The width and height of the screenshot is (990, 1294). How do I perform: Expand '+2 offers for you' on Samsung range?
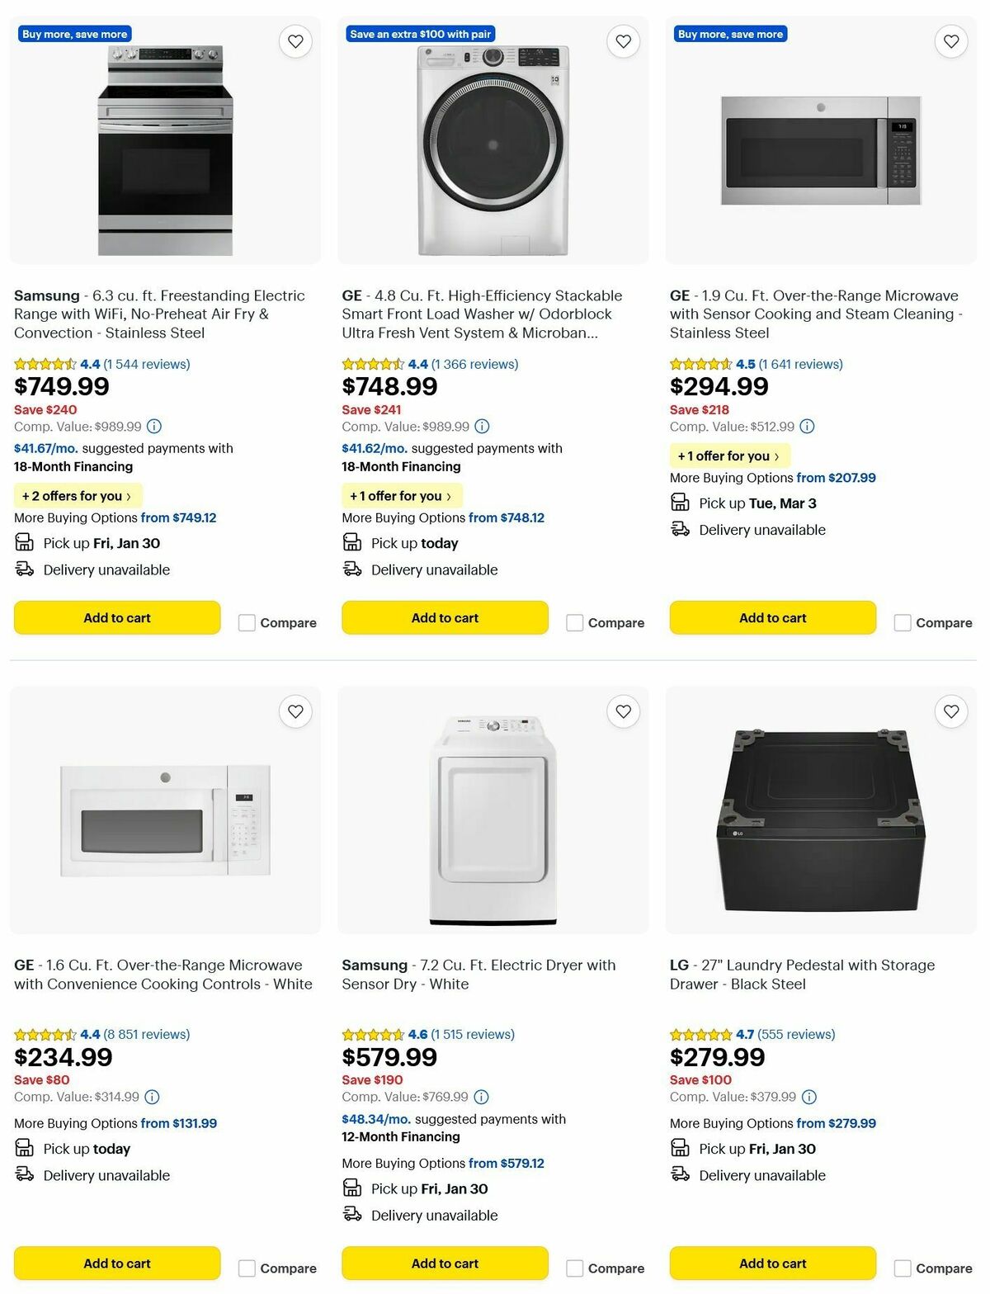tap(77, 495)
